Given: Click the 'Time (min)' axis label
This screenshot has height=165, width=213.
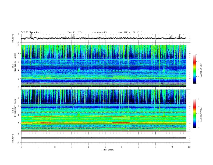Looking at the screenshot, I should pyautogui.click(x=108, y=150).
